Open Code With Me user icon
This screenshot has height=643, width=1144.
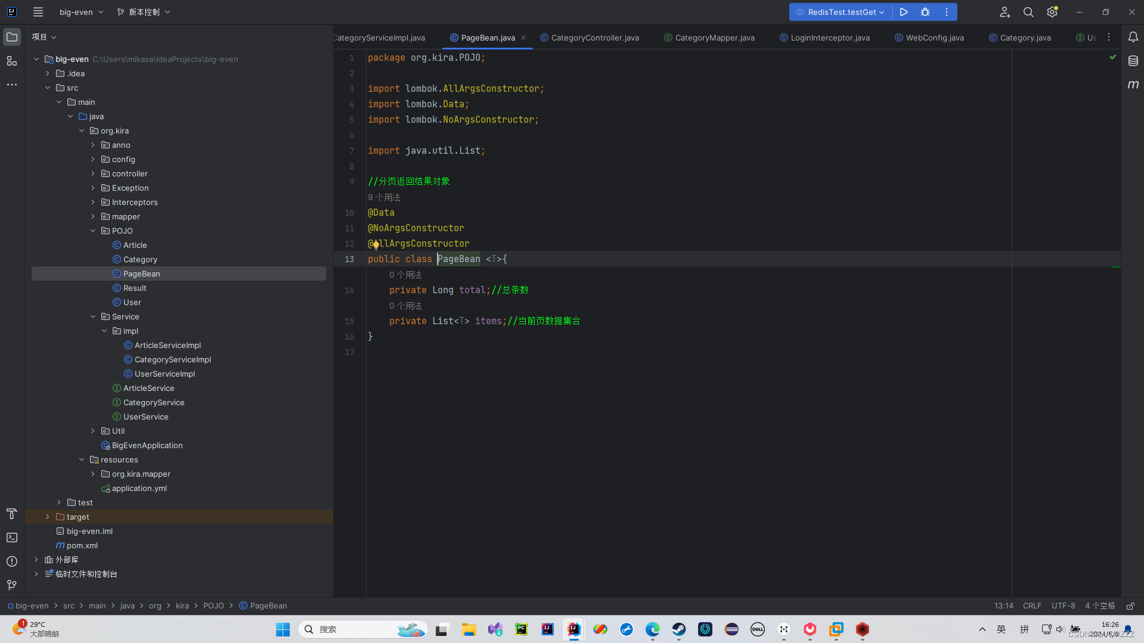pos(1005,12)
